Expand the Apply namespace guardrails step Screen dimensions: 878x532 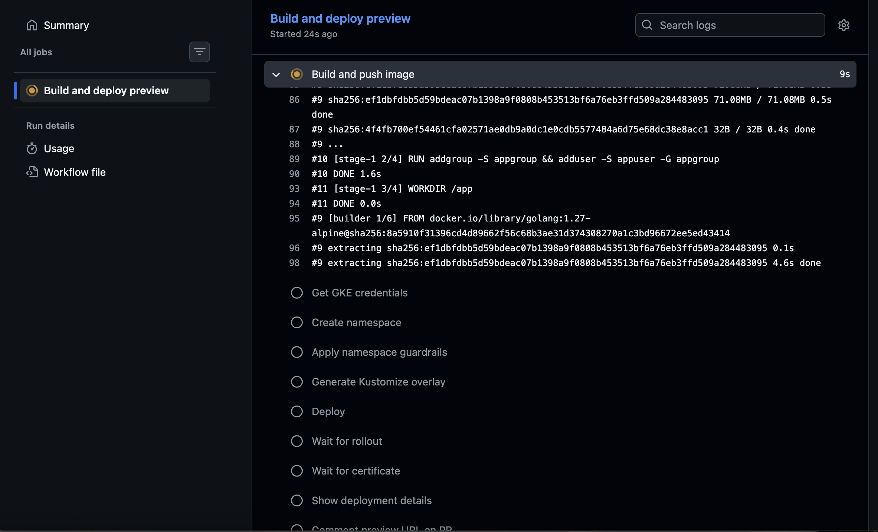(560, 352)
